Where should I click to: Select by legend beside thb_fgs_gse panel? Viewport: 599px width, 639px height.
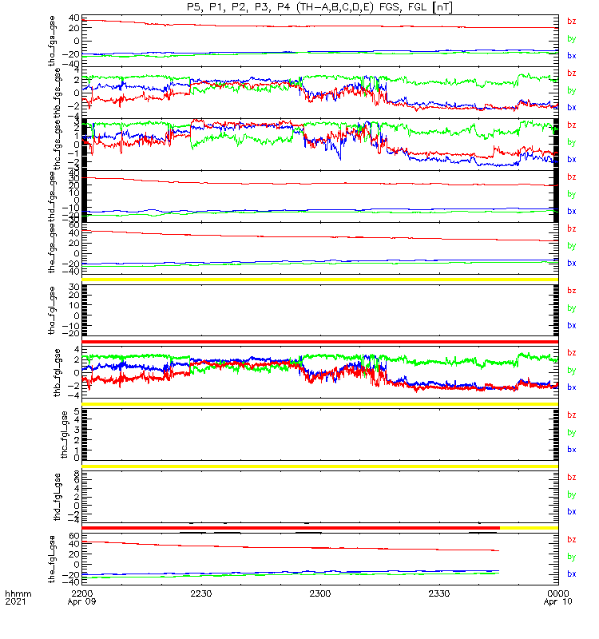pos(572,90)
